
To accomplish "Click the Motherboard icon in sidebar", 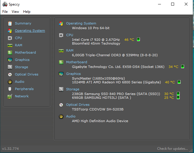I will [10, 52].
